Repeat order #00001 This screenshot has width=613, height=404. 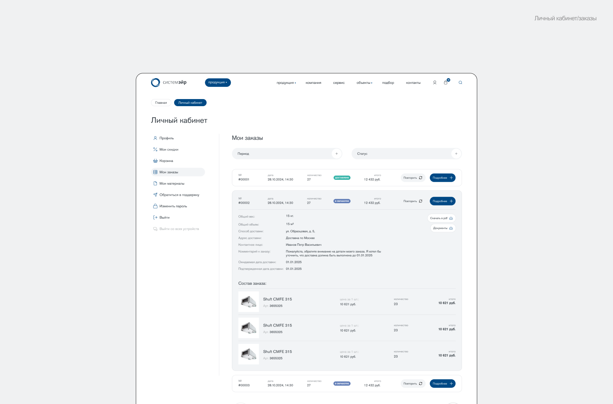[413, 178]
